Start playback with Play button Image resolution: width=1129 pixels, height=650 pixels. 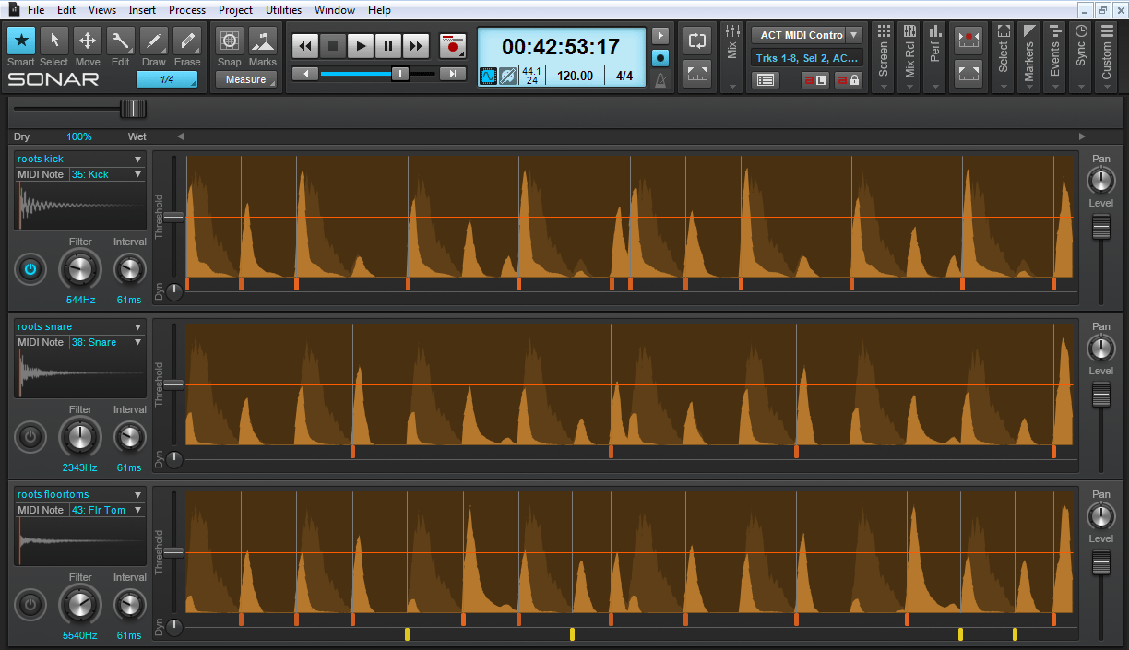click(361, 45)
